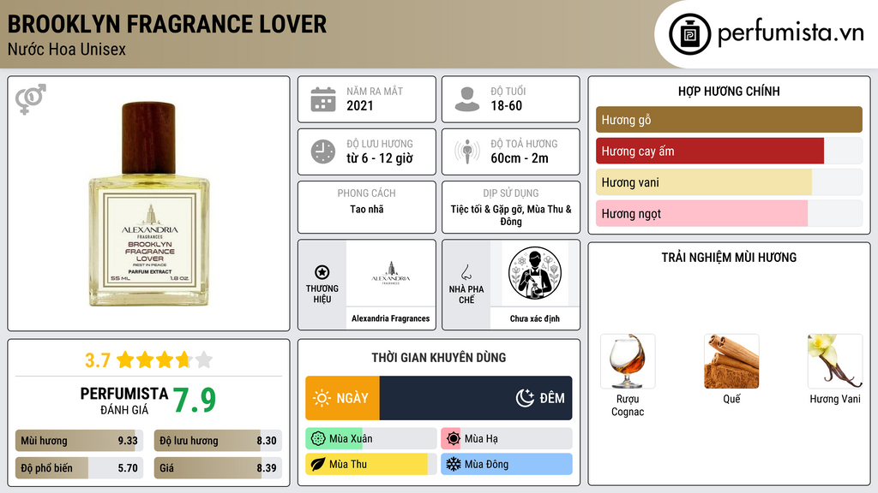Click the nose icon above Nhà pha chế

coord(466,272)
